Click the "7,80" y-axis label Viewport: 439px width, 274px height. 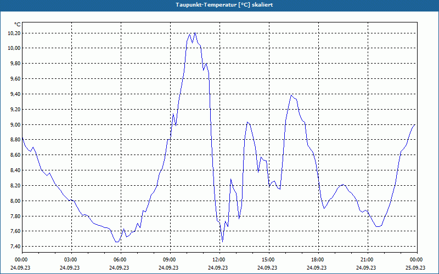point(16,216)
